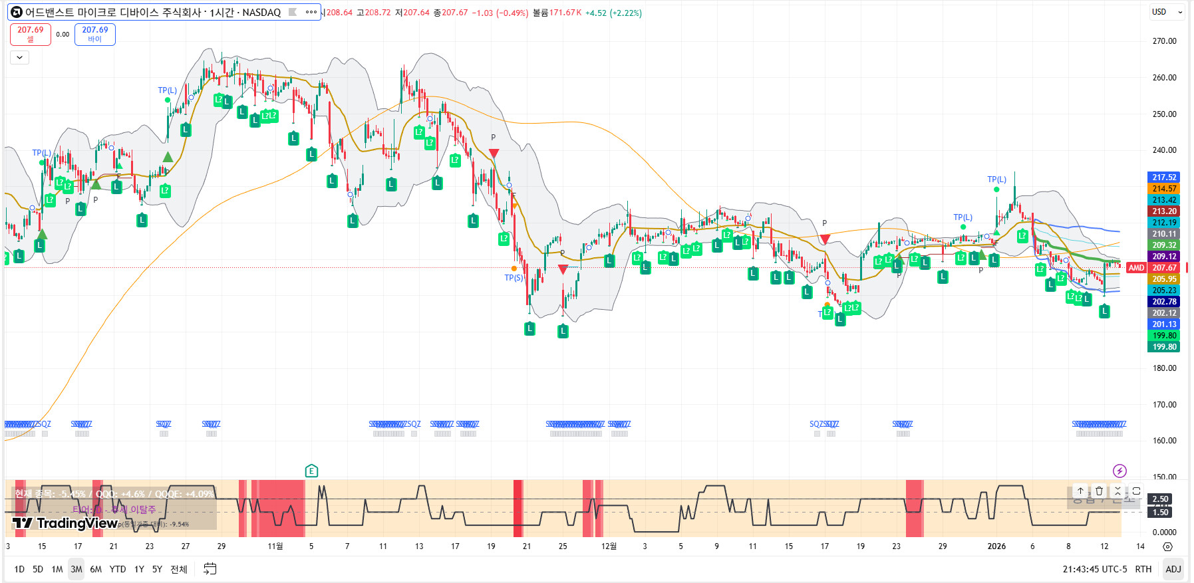Click the purple 209.12 price label

[x=1164, y=257]
